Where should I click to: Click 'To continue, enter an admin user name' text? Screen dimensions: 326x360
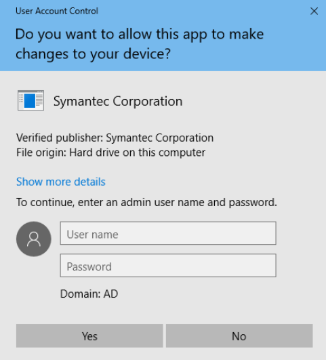click(146, 202)
